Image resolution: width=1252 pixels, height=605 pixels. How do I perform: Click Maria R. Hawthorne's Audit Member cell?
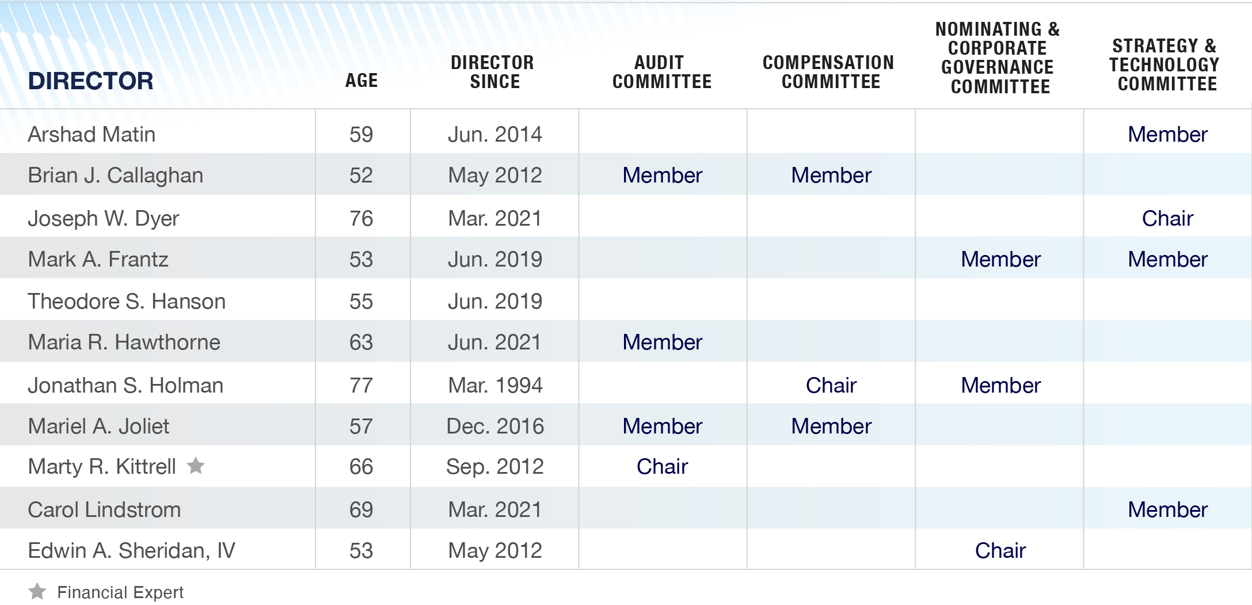(662, 342)
